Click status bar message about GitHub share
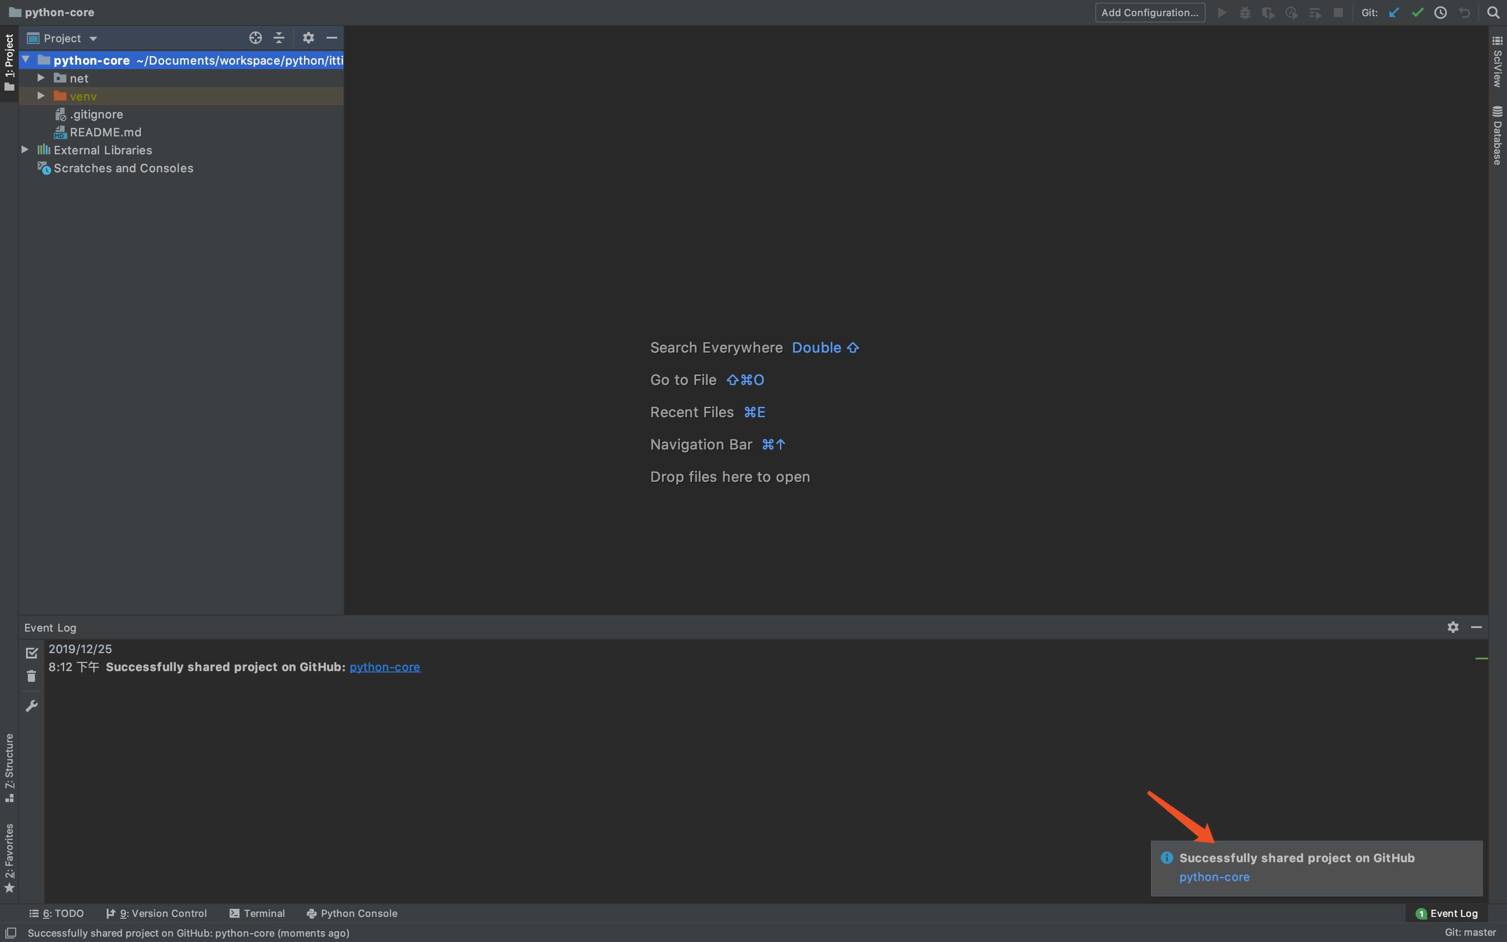1507x942 pixels. tap(189, 933)
